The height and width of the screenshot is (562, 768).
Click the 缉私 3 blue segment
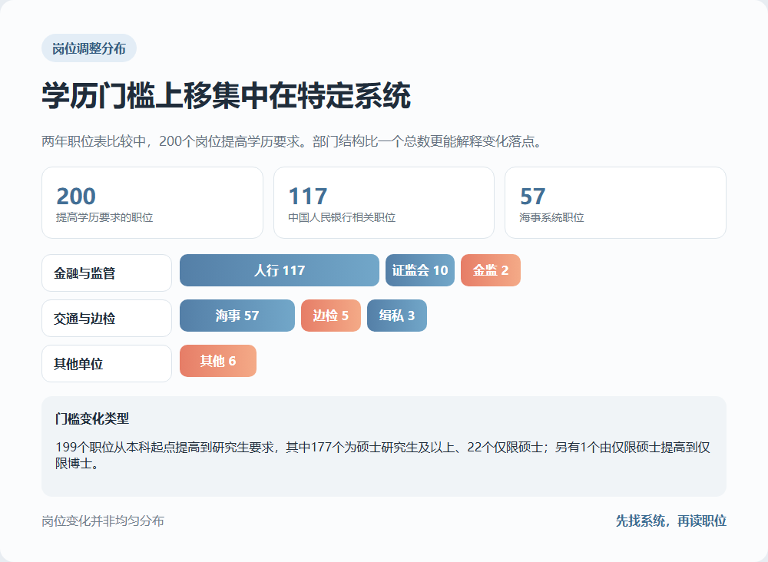(397, 316)
